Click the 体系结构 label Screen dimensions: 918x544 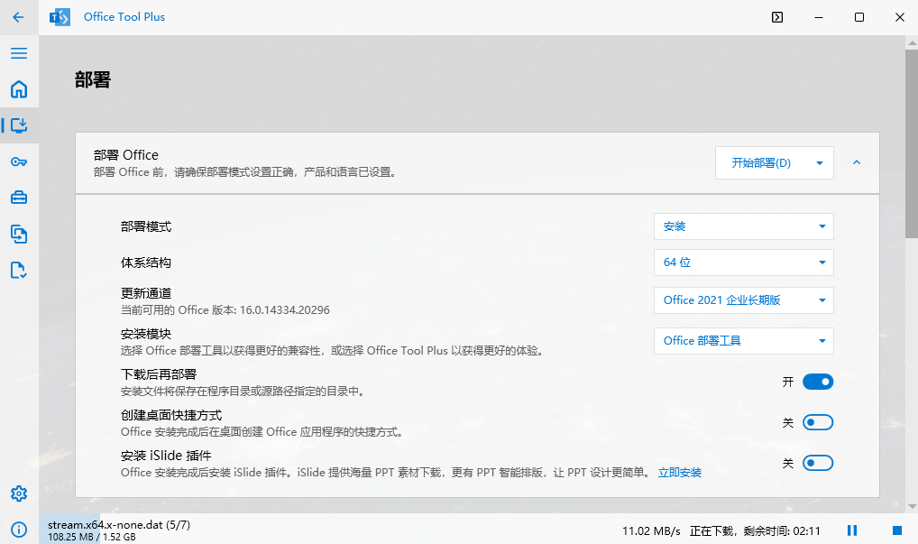coord(146,263)
